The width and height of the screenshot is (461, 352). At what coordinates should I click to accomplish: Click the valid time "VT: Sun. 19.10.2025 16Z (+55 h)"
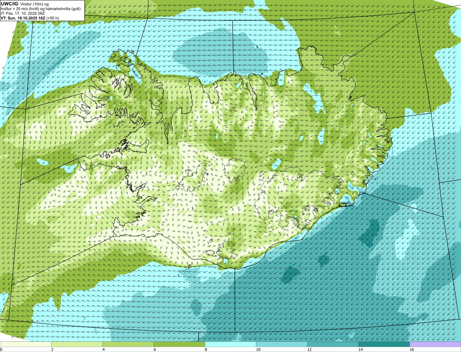(x=30, y=18)
